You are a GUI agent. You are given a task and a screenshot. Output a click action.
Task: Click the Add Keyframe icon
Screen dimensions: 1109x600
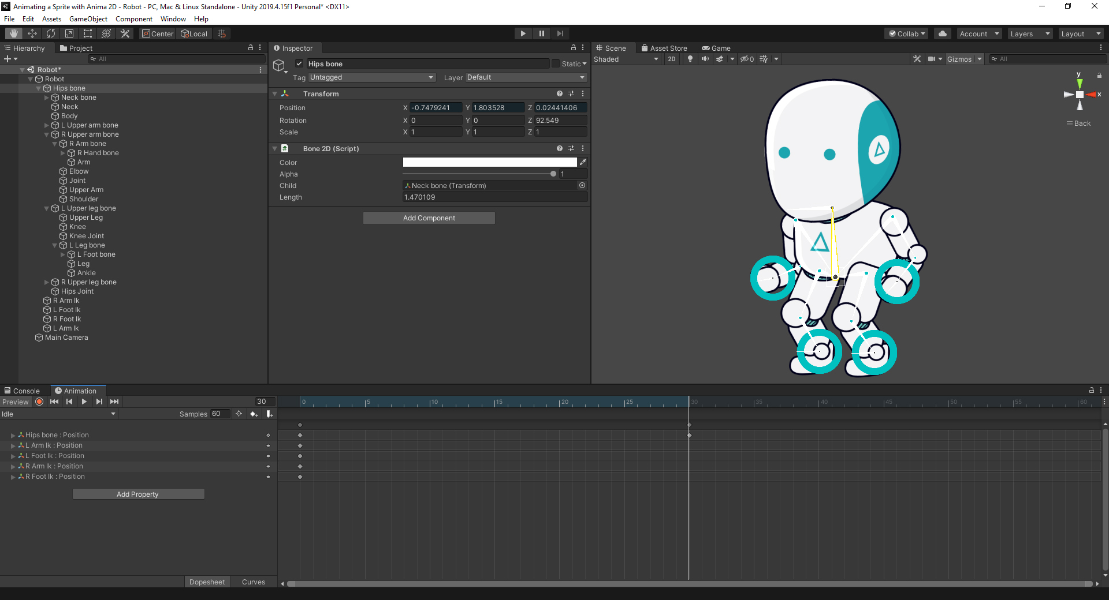point(254,414)
